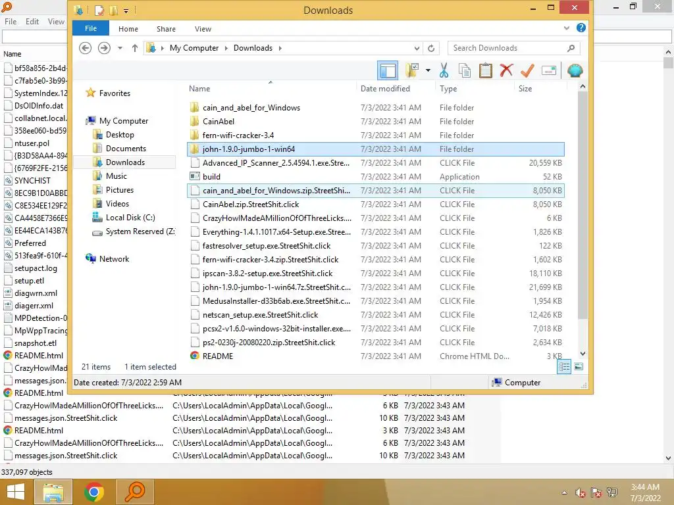Image resolution: width=674 pixels, height=505 pixels.
Task: Select Documents in the navigation pane
Action: pyautogui.click(x=126, y=149)
